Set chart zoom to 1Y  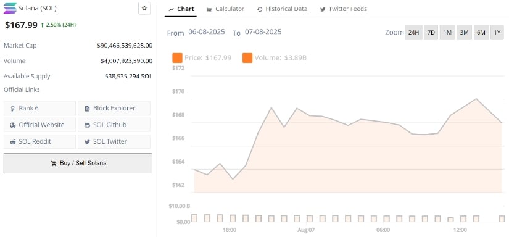tap(497, 33)
